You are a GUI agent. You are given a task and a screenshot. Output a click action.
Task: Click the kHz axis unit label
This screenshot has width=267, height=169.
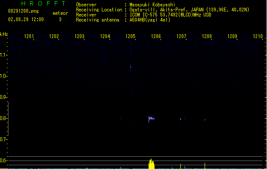click(x=4, y=34)
